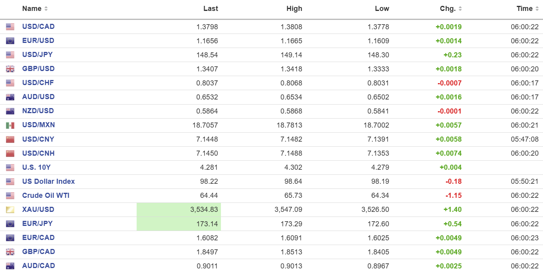This screenshot has width=543, height=270.
Task: Click the UK flag icon beside GBP/USD
Action: [10, 69]
